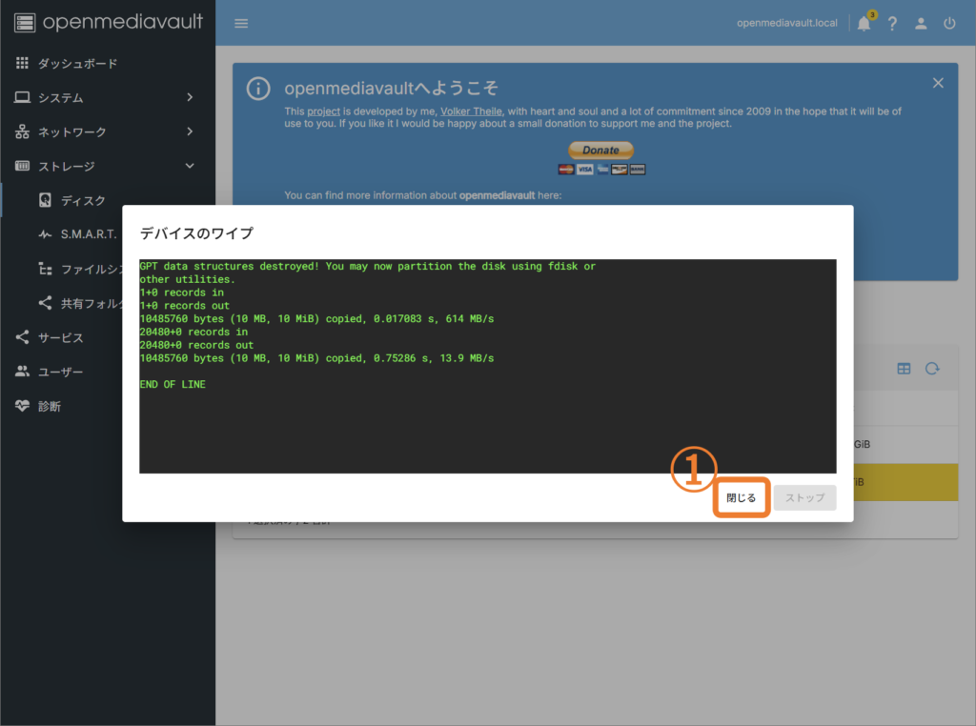
Task: Follow the Volker Theile link
Action: [471, 111]
